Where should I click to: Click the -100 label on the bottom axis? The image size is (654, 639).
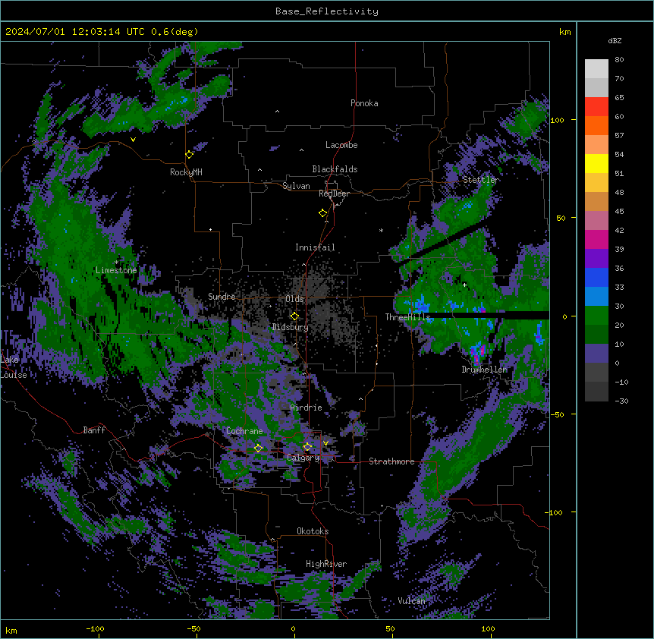[x=95, y=628]
